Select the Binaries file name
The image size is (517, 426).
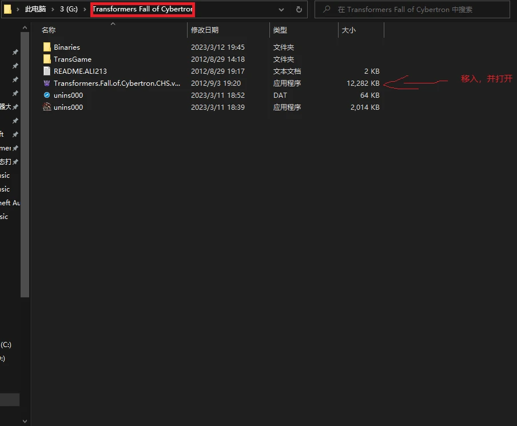pyautogui.click(x=67, y=47)
